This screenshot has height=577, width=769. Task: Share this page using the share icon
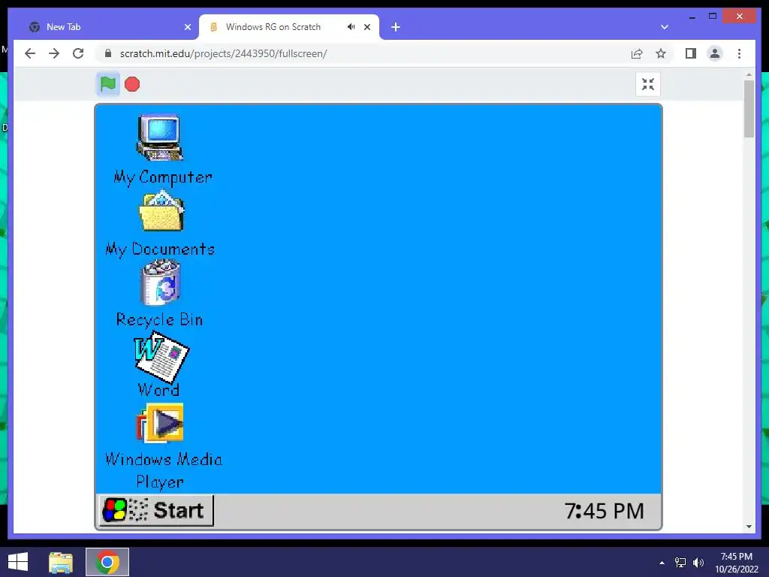tap(637, 53)
